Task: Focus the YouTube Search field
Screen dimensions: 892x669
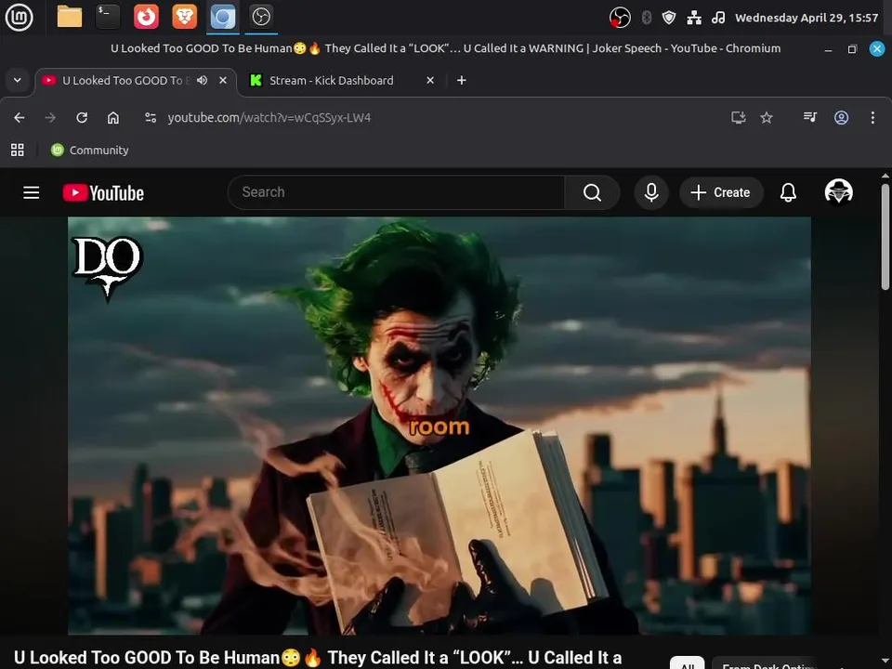Action: [396, 192]
